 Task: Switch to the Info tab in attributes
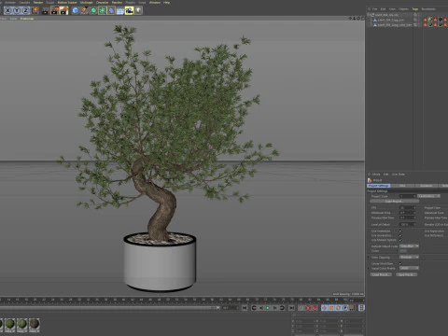click(402, 186)
